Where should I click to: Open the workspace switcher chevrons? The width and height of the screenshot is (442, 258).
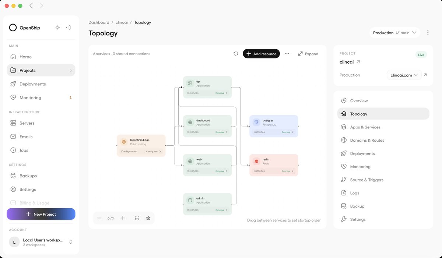tap(71, 242)
